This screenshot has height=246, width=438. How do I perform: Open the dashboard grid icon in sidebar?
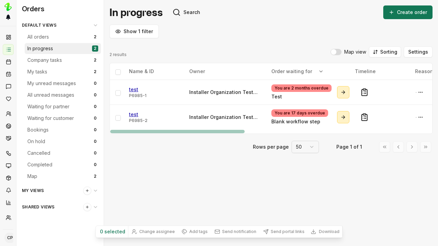tap(9, 37)
